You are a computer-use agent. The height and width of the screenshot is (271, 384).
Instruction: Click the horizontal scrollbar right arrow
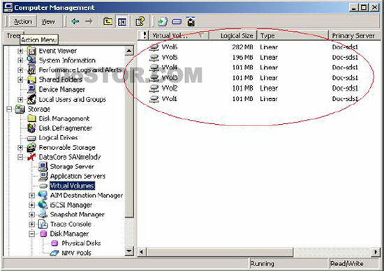[x=376, y=251]
